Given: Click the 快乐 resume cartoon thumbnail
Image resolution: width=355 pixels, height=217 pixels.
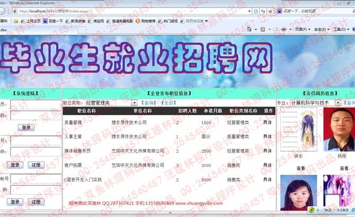Looking at the screenshot, I should tap(299, 129).
